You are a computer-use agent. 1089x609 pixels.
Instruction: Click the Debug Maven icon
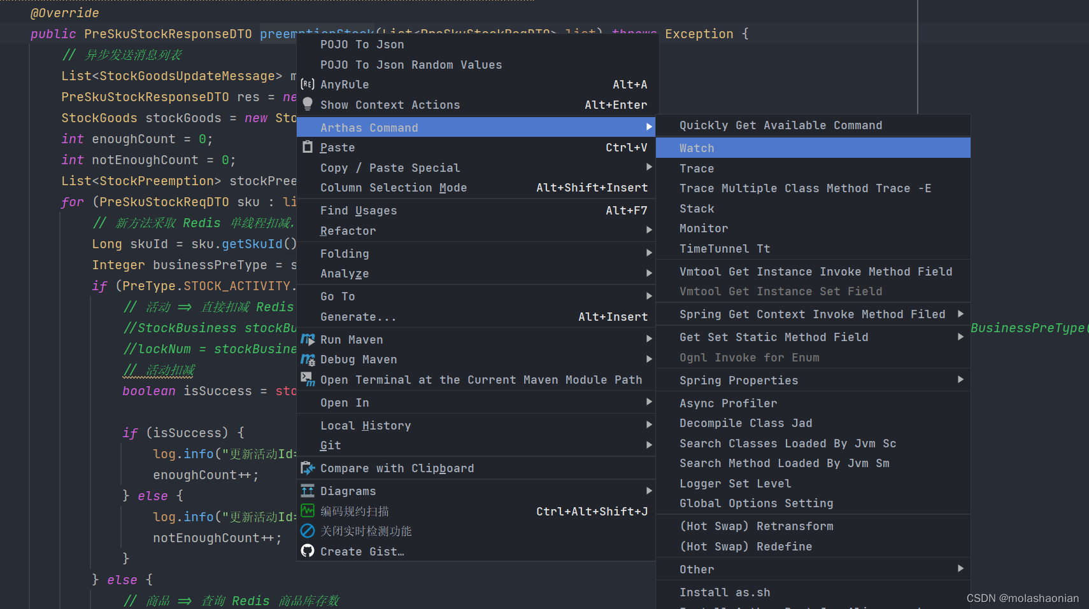pyautogui.click(x=308, y=360)
